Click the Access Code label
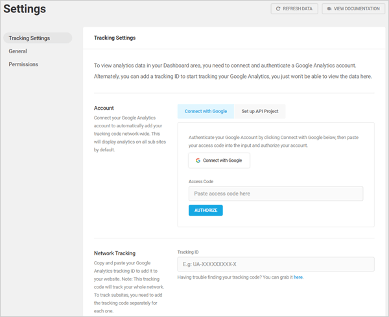 click(x=201, y=181)
